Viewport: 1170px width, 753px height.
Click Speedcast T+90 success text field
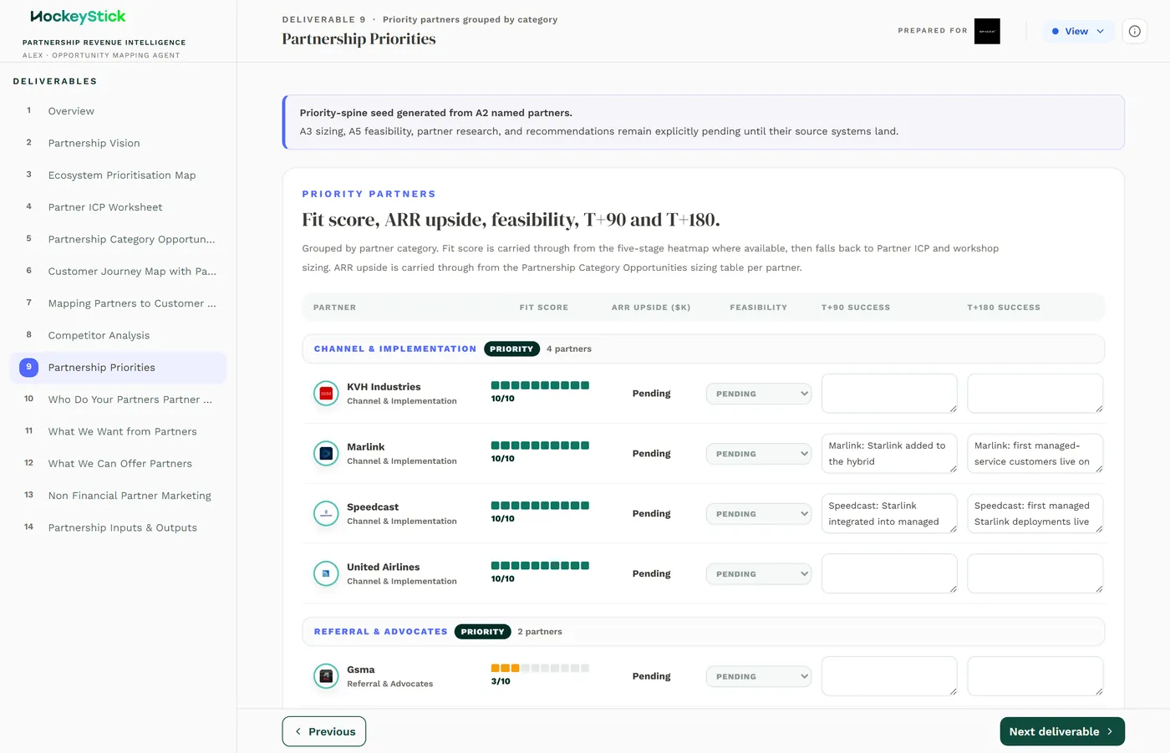(889, 514)
